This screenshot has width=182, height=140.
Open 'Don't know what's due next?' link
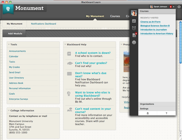(91, 75)
